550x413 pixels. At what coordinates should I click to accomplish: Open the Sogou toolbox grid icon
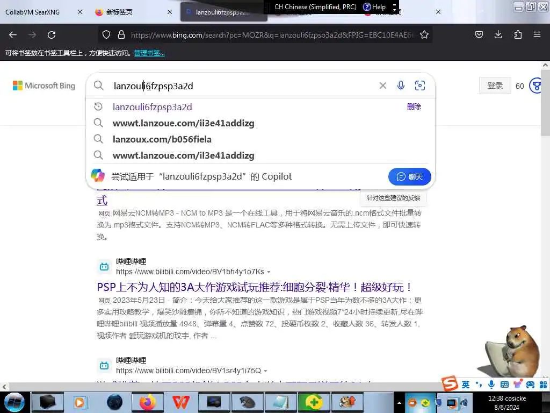pos(544,384)
